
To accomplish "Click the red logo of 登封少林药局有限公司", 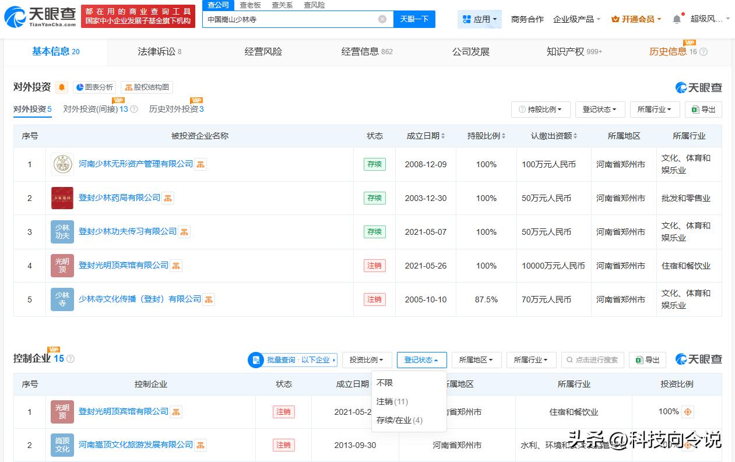I will click(62, 198).
